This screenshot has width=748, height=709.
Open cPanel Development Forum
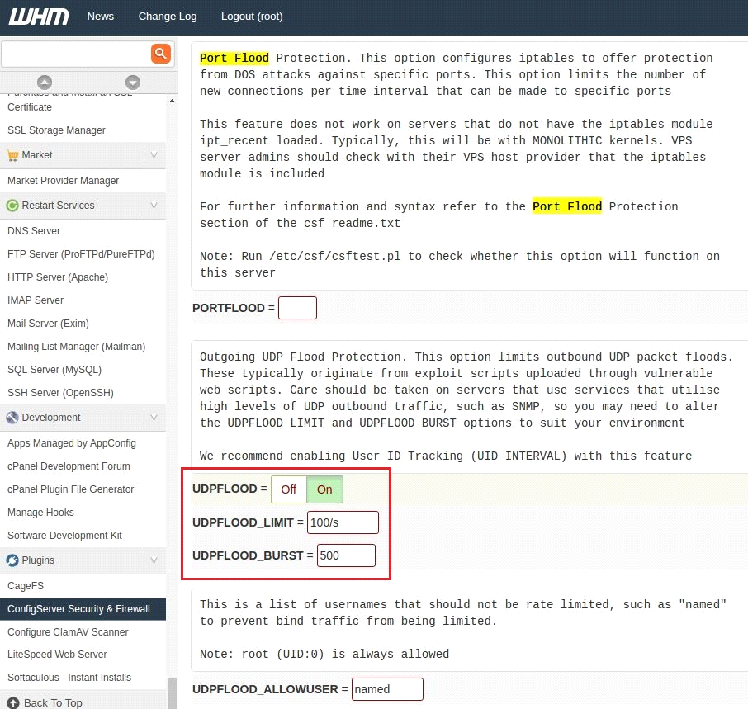coord(69,466)
